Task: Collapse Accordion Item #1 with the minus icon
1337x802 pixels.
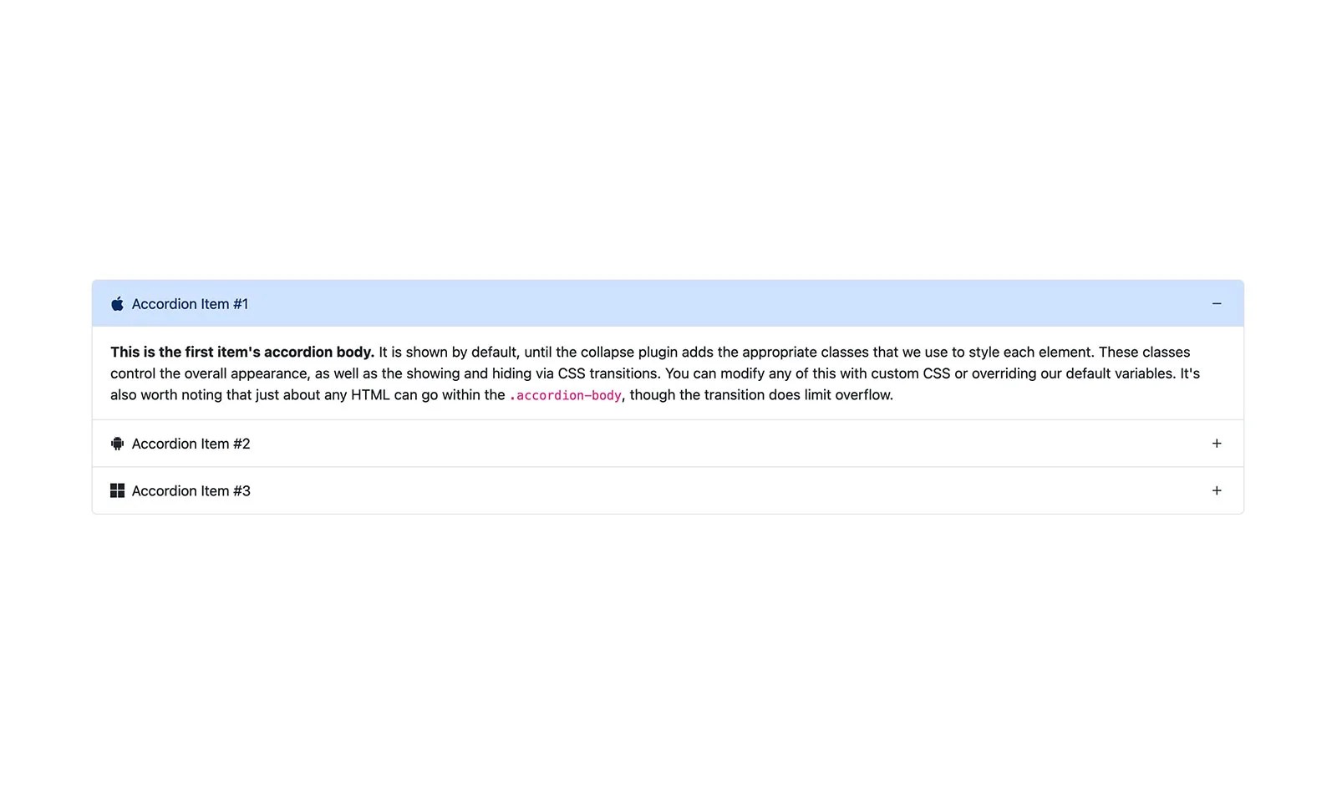Action: pyautogui.click(x=1217, y=303)
